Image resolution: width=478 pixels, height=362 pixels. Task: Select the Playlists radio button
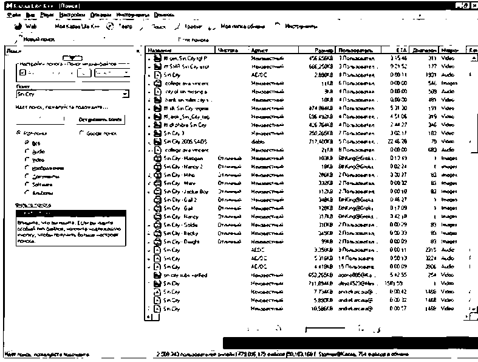click(x=27, y=192)
